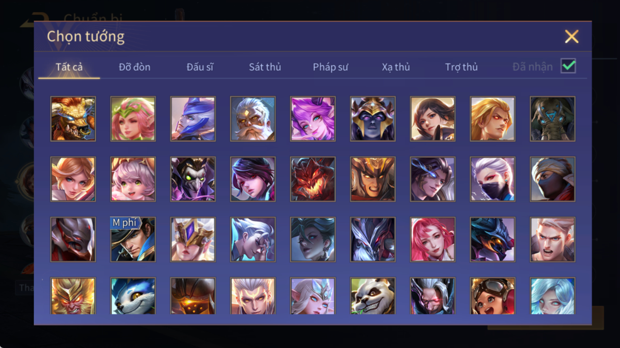Viewport: 620px width, 348px height.
Task: Select the Đấu sĩ tab
Action: [x=200, y=67]
